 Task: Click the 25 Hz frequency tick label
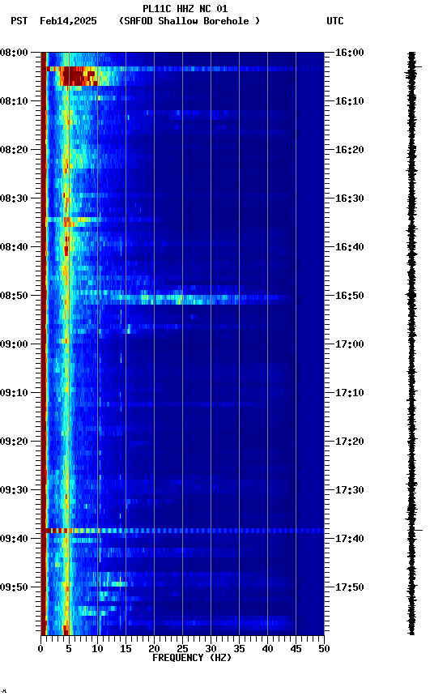click(x=182, y=649)
